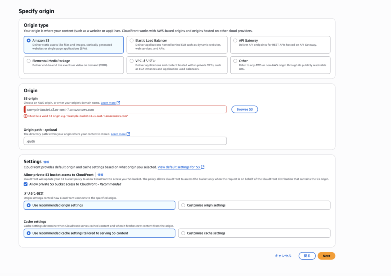Image resolution: width=391 pixels, height=276 pixels.
Task: Click the S3 origin domain input field
Action: click(x=125, y=109)
